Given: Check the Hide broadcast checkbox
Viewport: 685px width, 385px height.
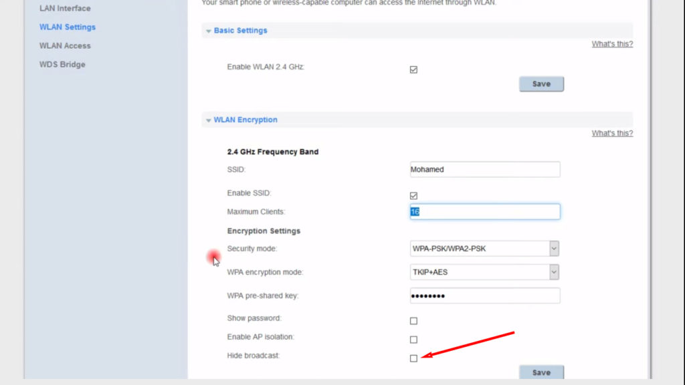Looking at the screenshot, I should point(413,358).
